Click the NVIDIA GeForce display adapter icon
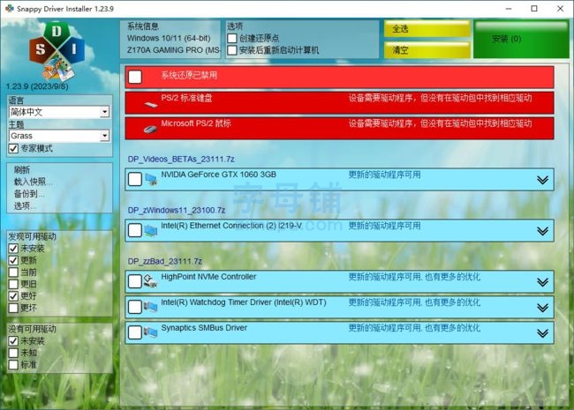The image size is (574, 410). [151, 179]
